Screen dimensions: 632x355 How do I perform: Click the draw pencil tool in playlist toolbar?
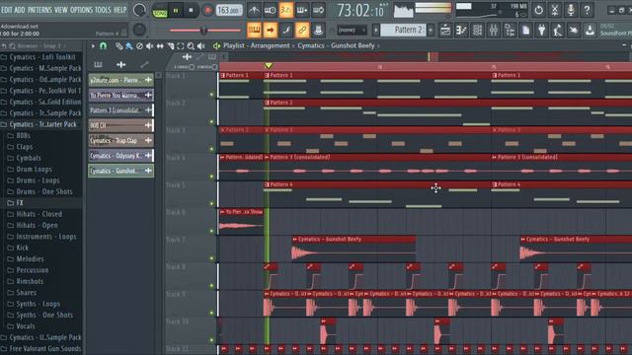pos(118,46)
